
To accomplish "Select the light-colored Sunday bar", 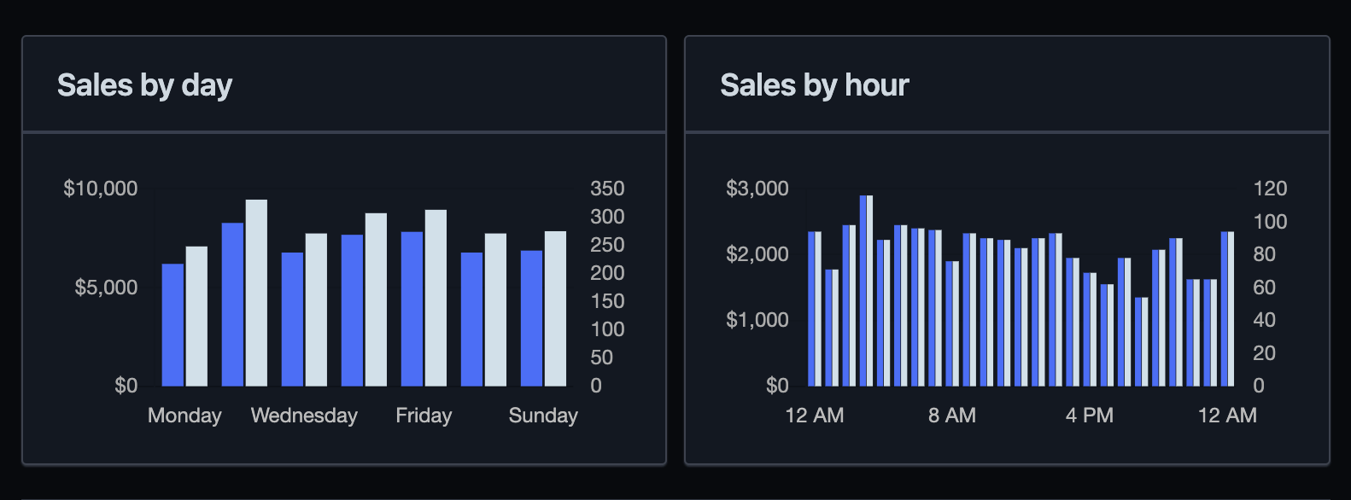I will tap(555, 309).
